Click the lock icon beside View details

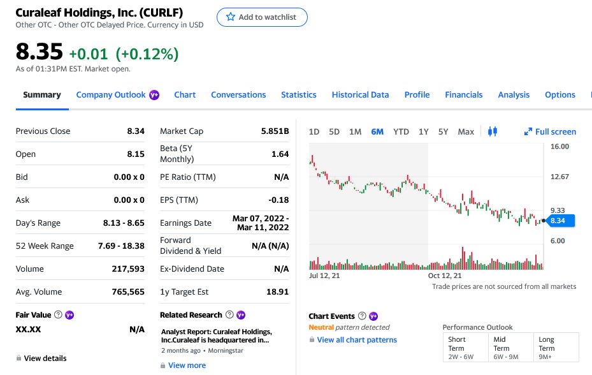tap(18, 358)
